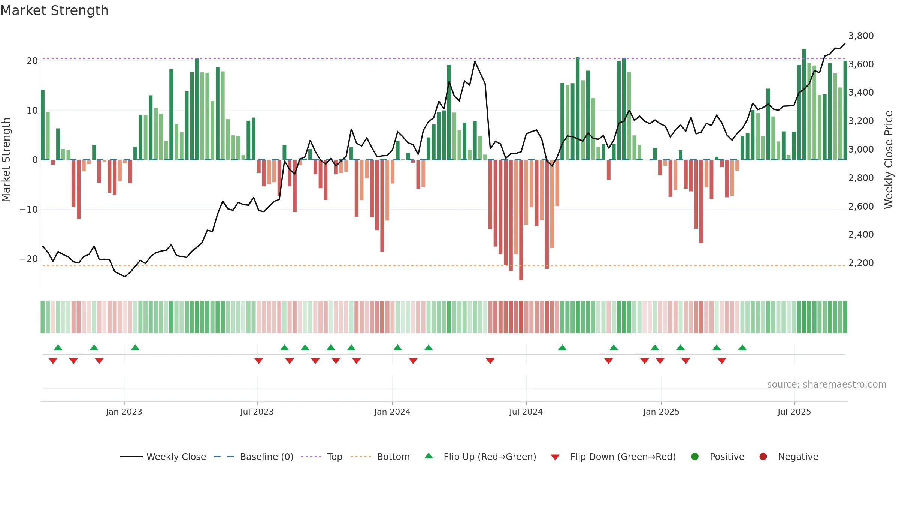
Task: Click the Jul 2025 x-axis label
Action: point(794,412)
